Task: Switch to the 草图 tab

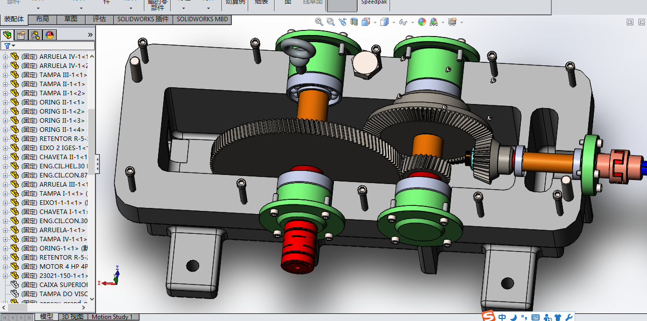Action: 71,19
